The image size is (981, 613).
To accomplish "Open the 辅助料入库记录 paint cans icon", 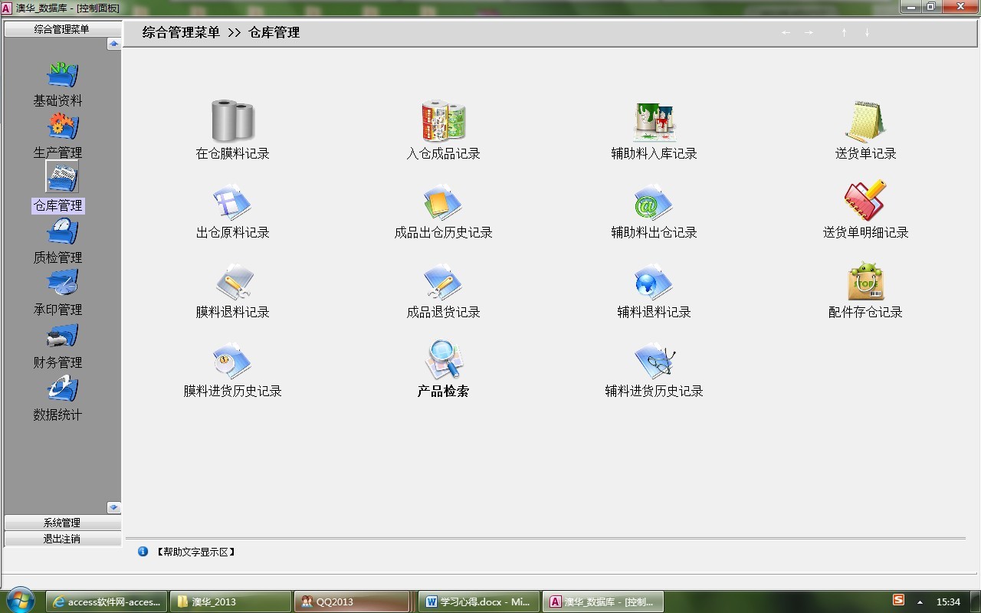I will [x=655, y=121].
